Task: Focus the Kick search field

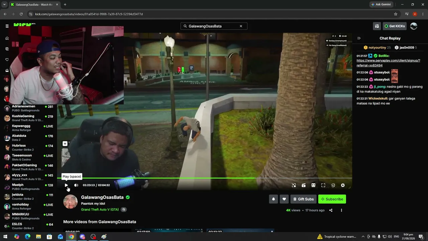Action: (214, 26)
